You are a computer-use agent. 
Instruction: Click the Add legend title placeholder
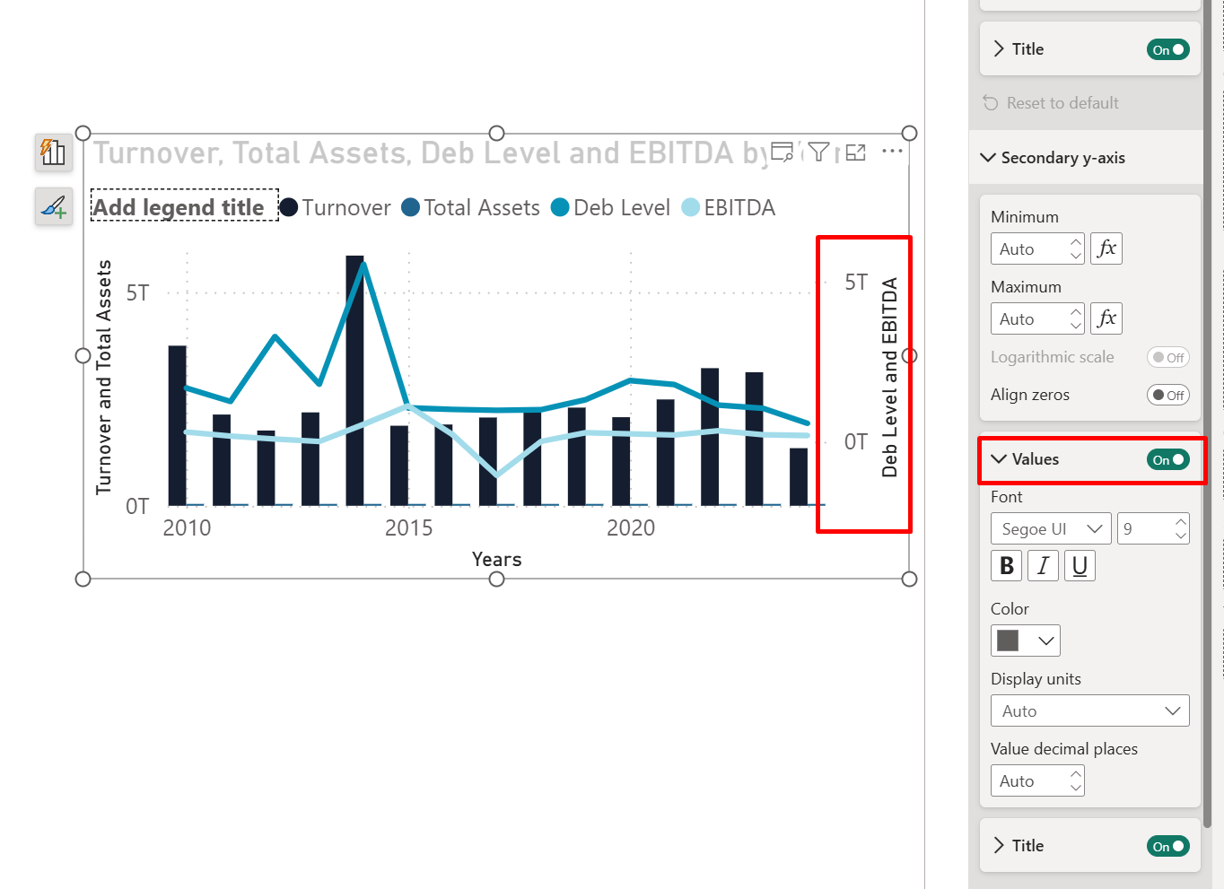[x=185, y=207]
